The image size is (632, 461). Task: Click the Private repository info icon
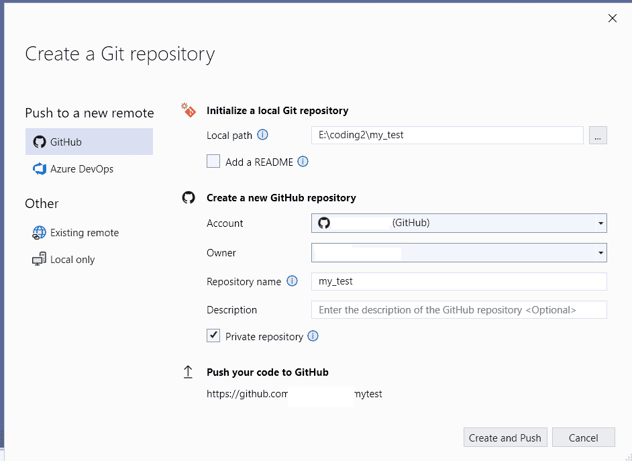point(313,336)
